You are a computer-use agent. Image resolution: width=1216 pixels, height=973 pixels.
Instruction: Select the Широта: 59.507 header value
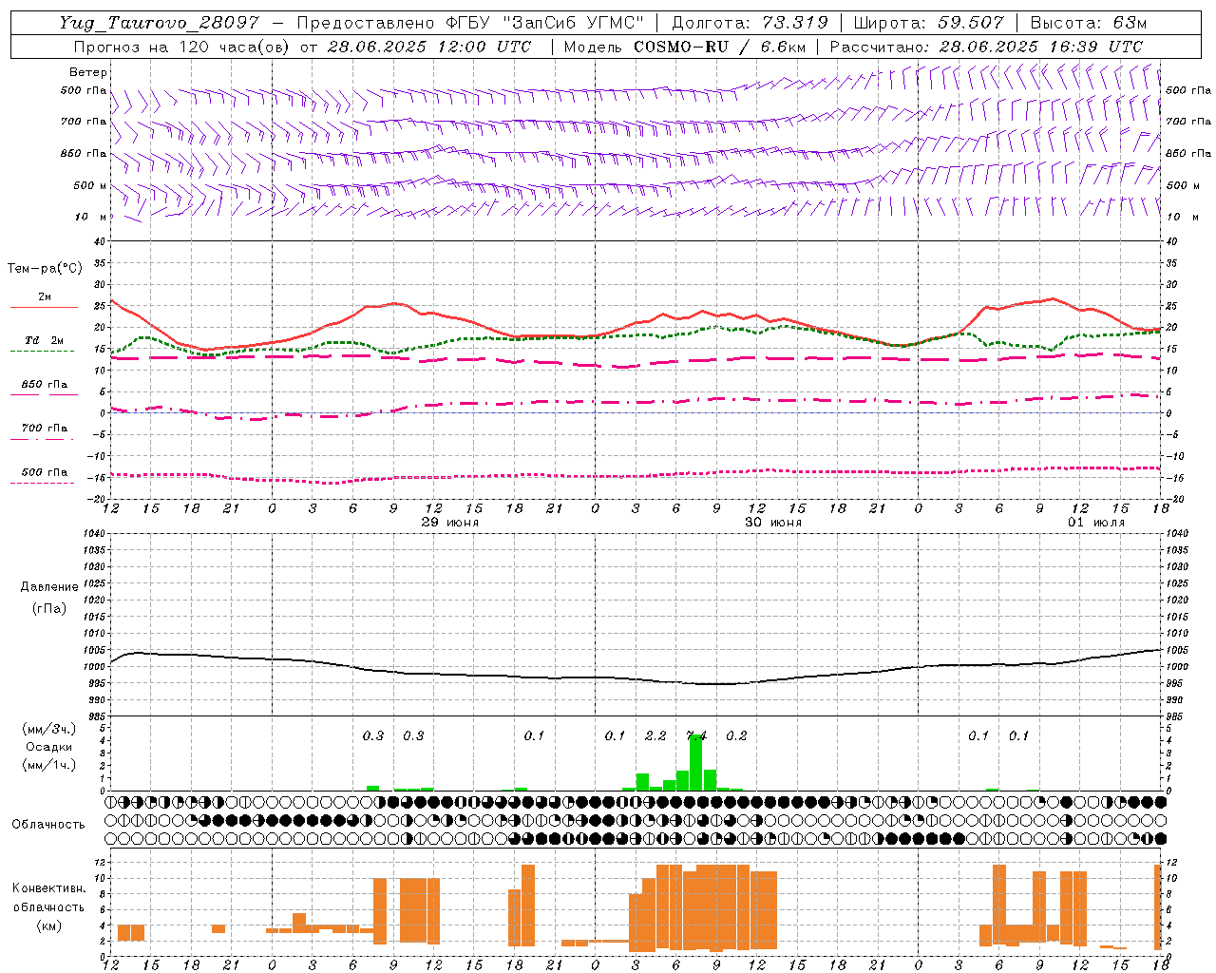(x=928, y=23)
